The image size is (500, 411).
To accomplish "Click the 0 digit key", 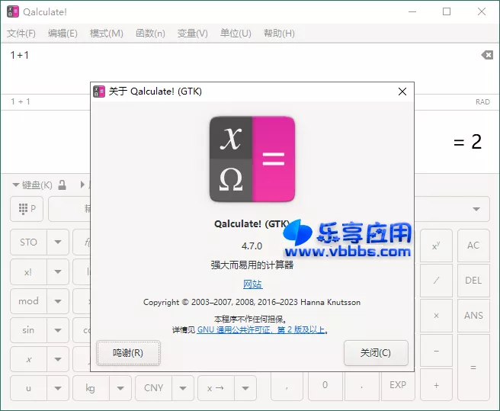I will (x=325, y=385).
